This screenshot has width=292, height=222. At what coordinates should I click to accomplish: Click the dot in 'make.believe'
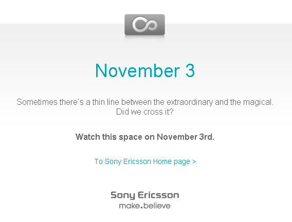[142, 208]
